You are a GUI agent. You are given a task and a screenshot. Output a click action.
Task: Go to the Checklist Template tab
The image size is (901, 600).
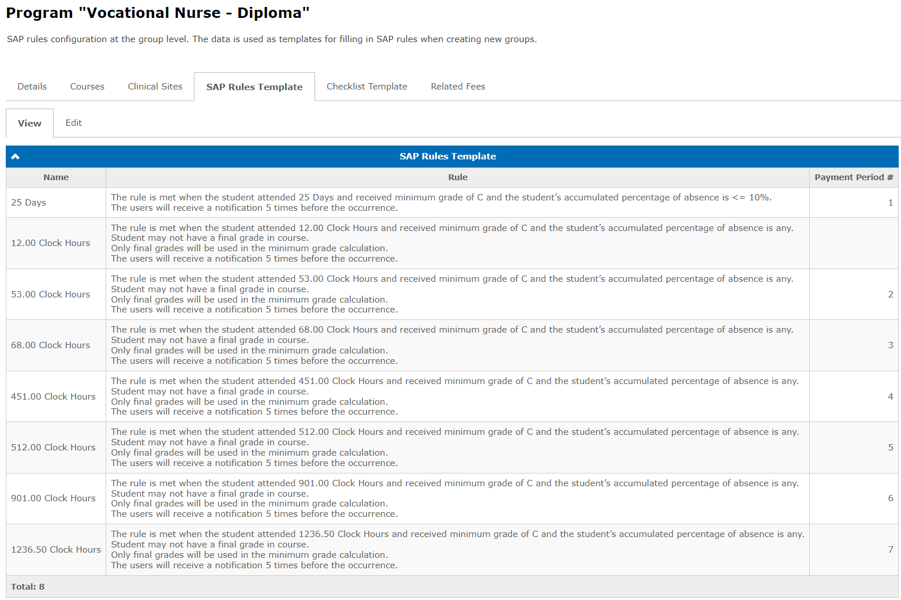click(367, 87)
